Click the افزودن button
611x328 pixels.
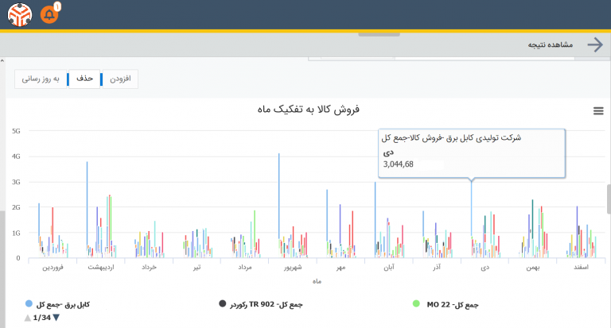click(120, 79)
